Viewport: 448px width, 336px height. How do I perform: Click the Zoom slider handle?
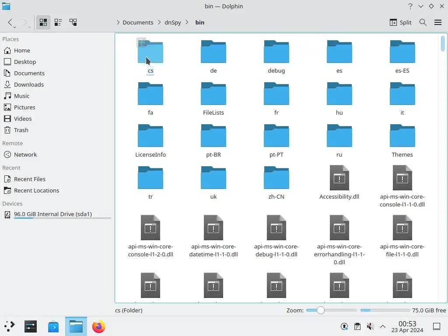click(321, 310)
